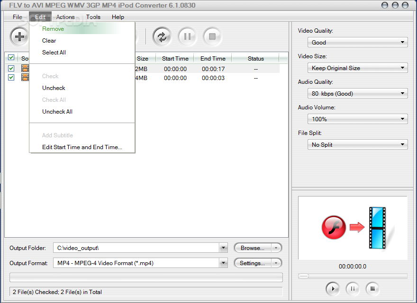
Task: Click the Status column header
Action: point(255,59)
